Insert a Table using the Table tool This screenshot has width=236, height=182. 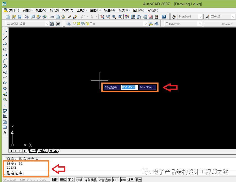click(5, 127)
